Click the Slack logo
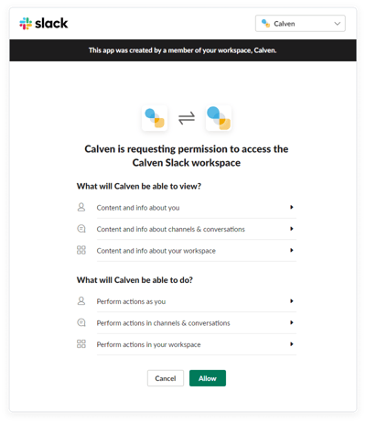366x423 pixels. (44, 23)
